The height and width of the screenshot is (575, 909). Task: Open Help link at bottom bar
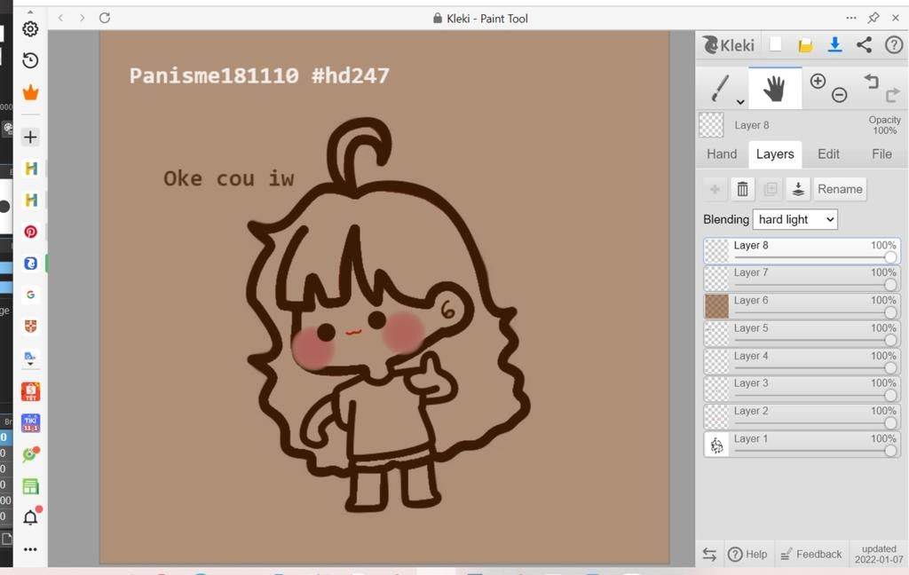tap(747, 555)
